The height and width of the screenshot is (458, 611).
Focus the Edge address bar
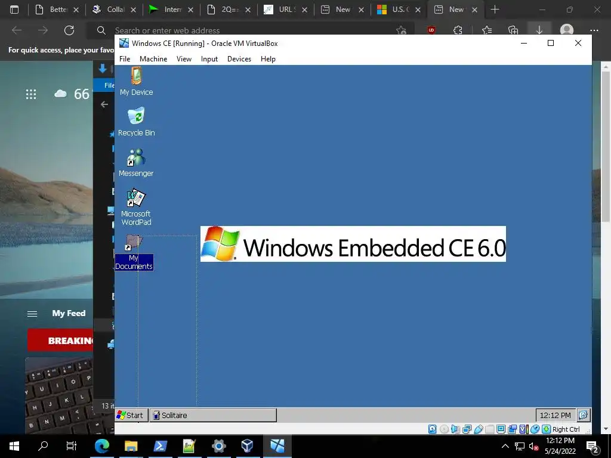pyautogui.click(x=249, y=30)
